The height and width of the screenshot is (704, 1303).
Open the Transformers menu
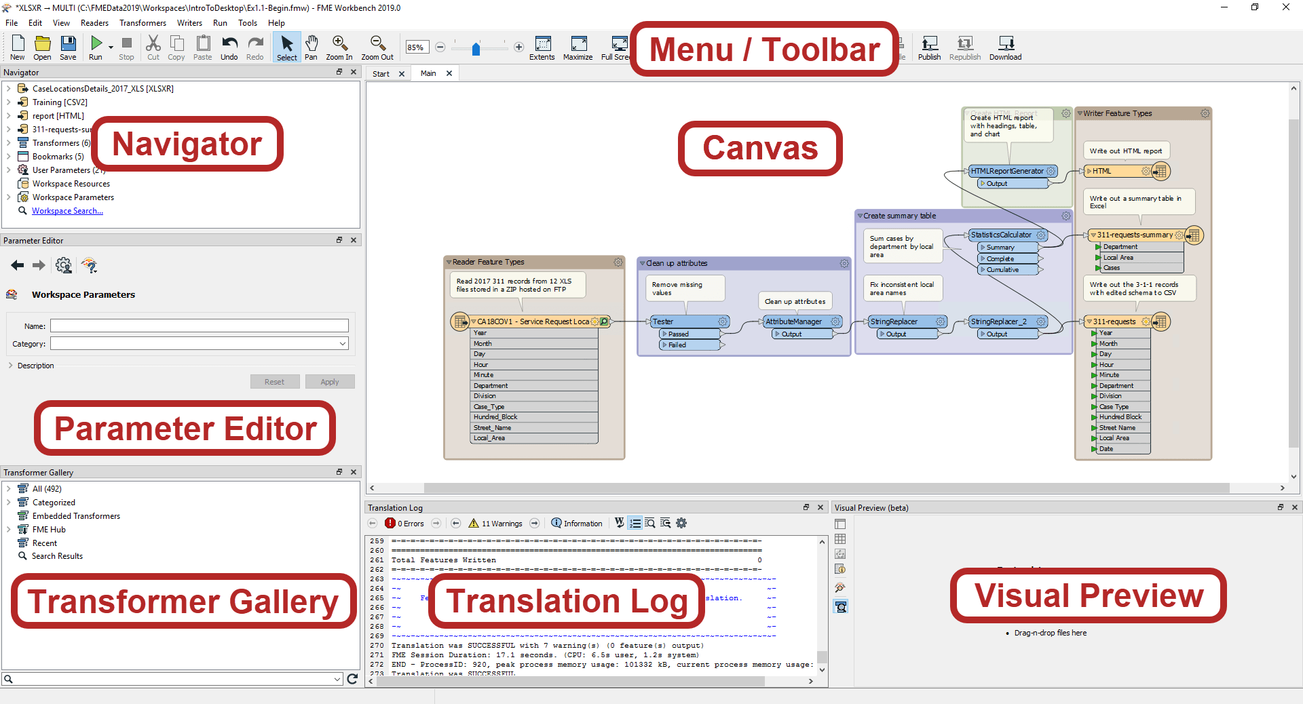(x=143, y=22)
